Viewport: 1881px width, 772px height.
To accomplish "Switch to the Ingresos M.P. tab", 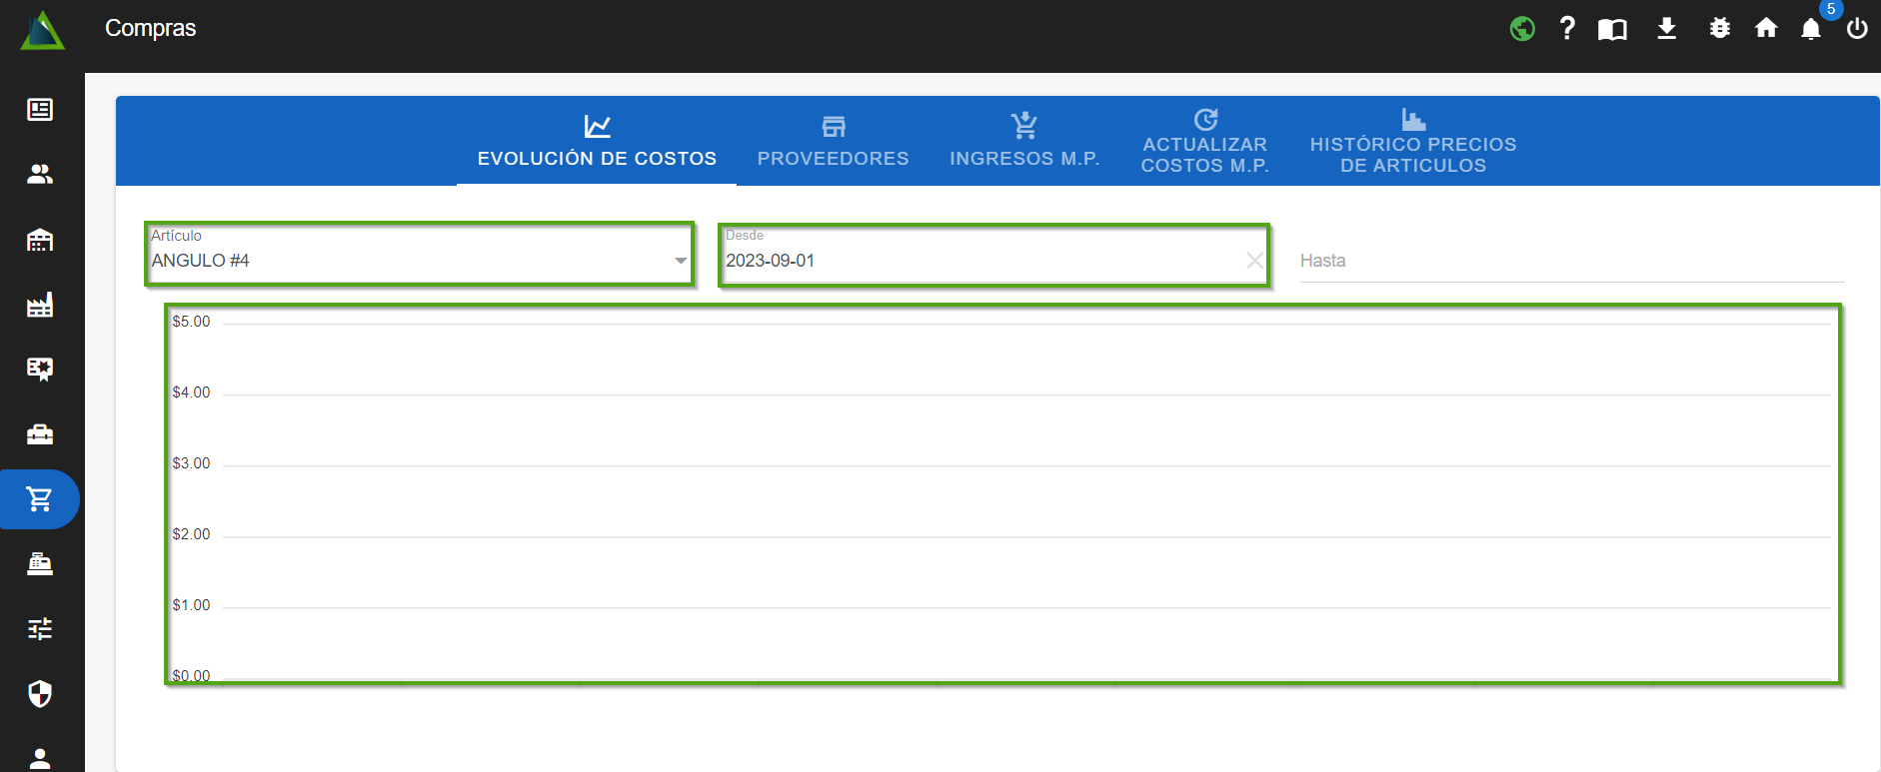I will point(1023,142).
